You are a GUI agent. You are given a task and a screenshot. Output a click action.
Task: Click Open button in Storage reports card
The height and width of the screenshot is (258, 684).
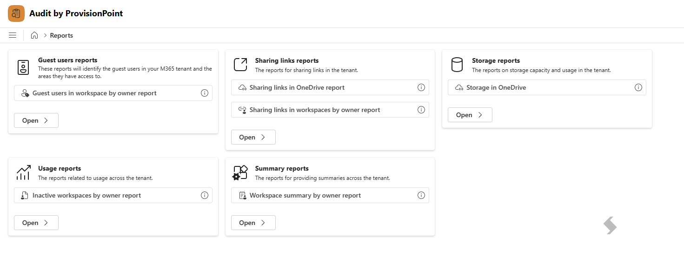(470, 115)
